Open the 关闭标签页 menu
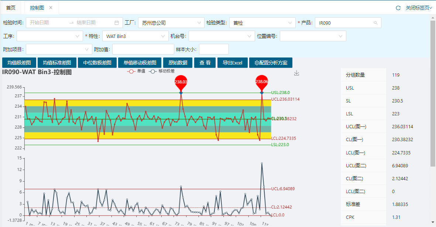 419,8
